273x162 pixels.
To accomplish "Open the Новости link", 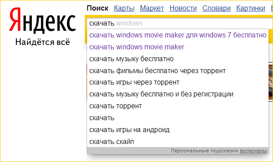I will [x=183, y=8].
